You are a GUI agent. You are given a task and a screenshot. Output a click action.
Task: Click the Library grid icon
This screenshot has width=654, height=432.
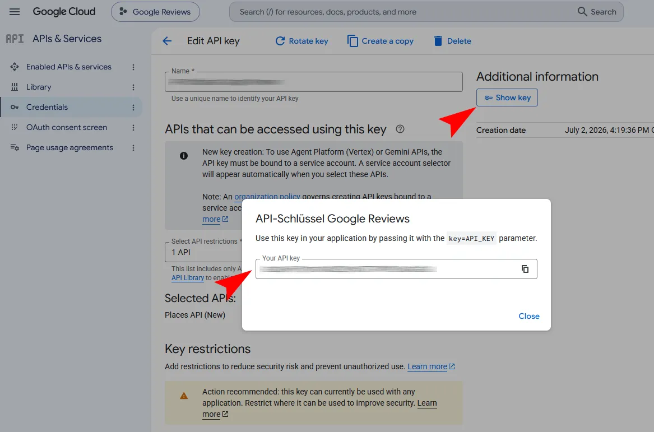click(15, 87)
